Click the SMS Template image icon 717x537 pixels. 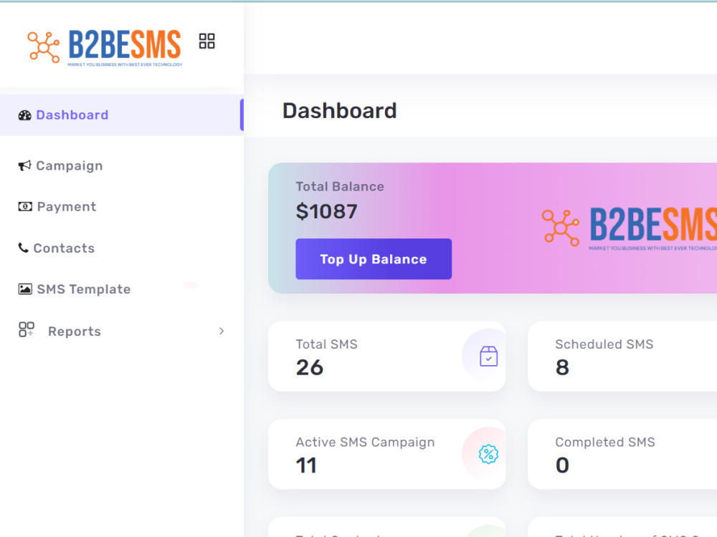(25, 289)
